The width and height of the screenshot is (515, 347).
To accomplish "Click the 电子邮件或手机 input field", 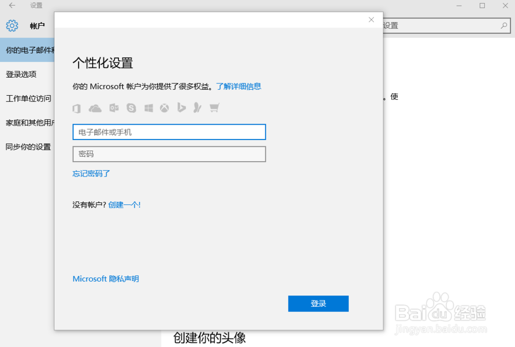I will pos(169,132).
